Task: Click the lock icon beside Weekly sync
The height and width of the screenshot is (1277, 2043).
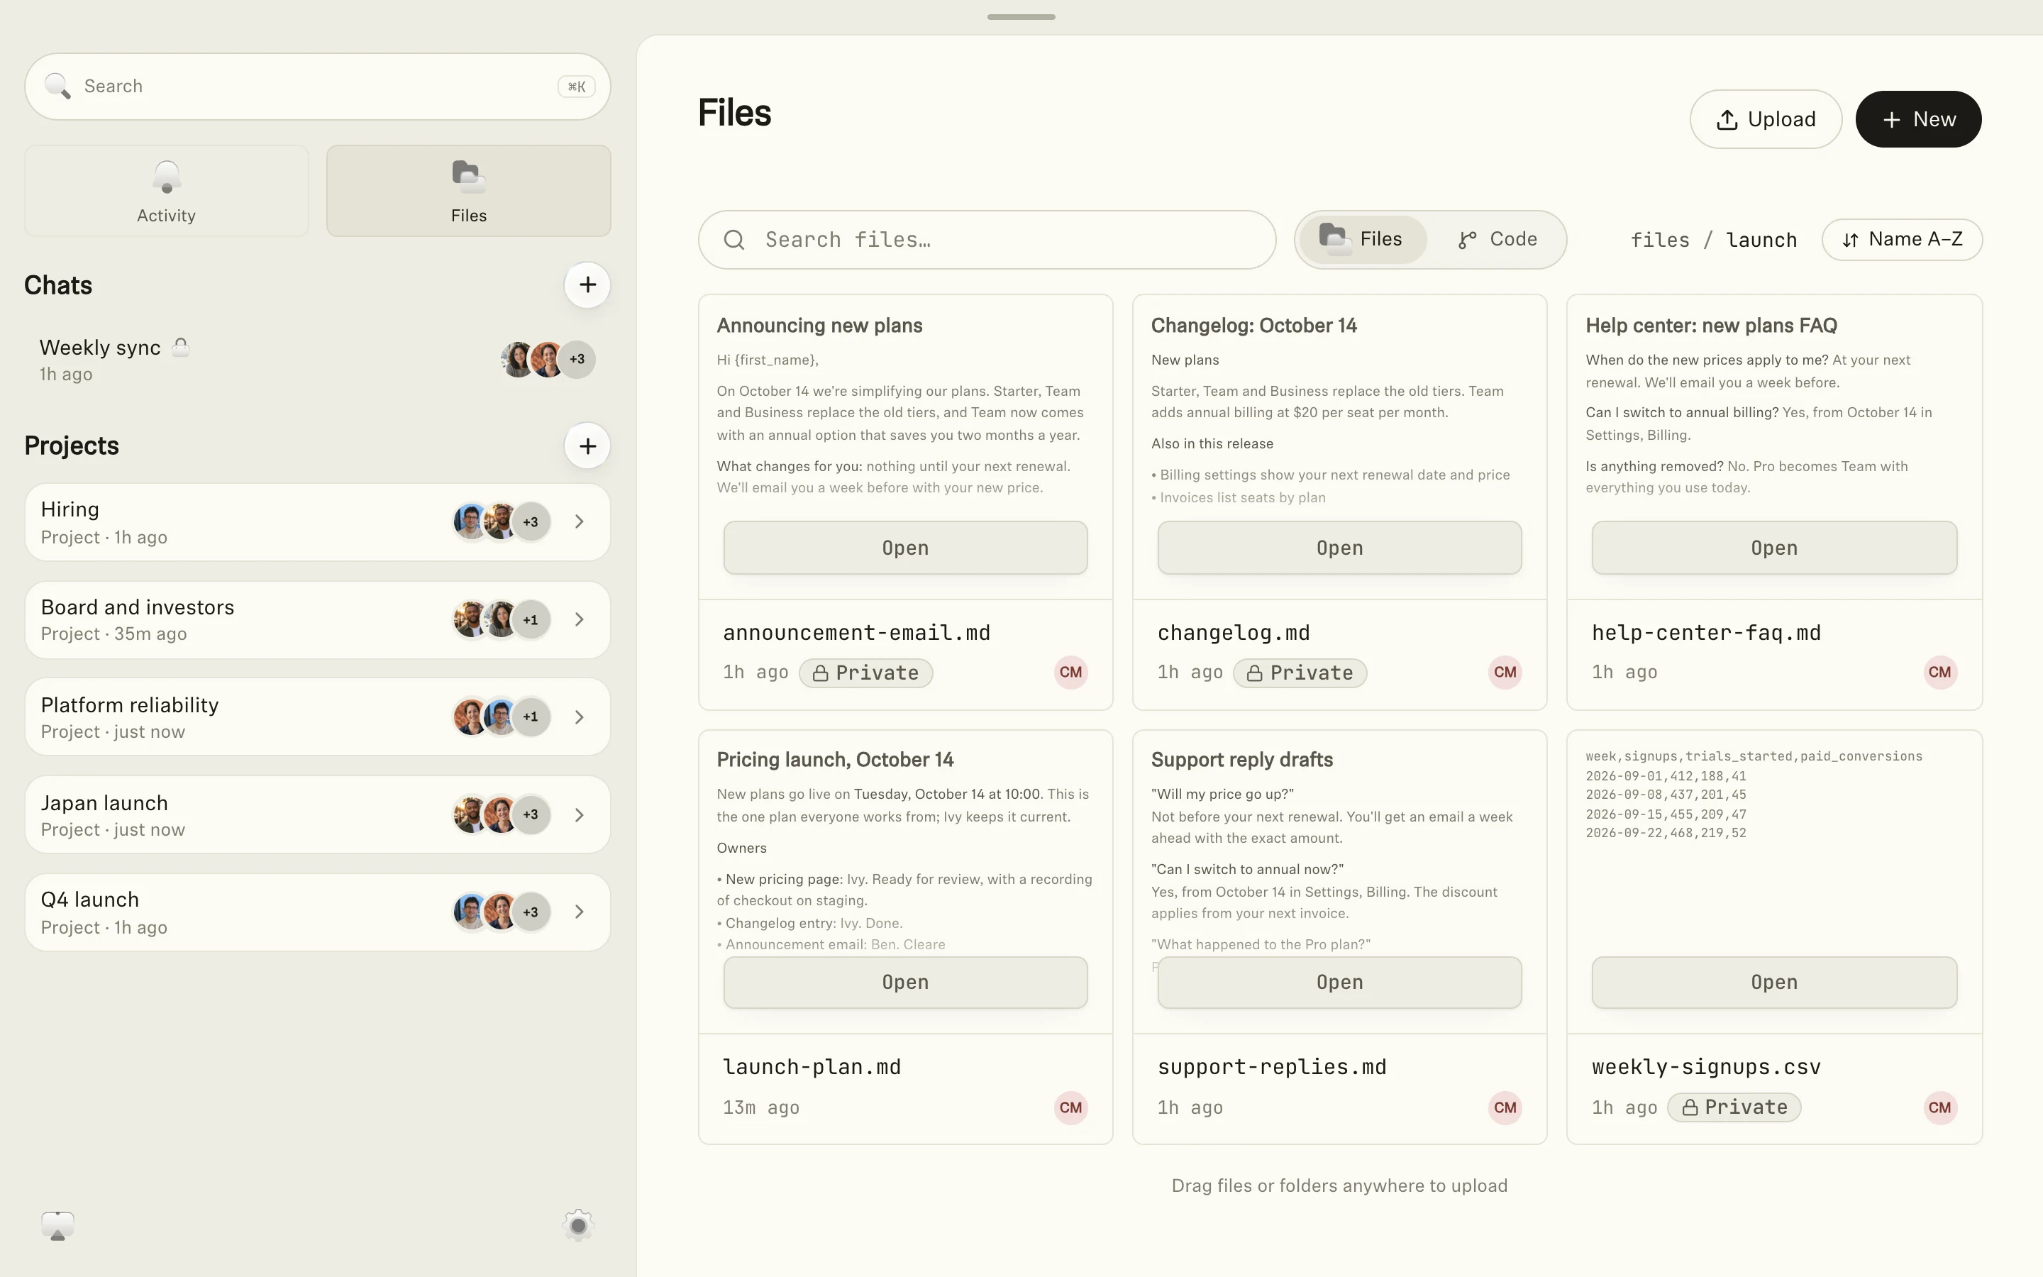Action: (181, 347)
